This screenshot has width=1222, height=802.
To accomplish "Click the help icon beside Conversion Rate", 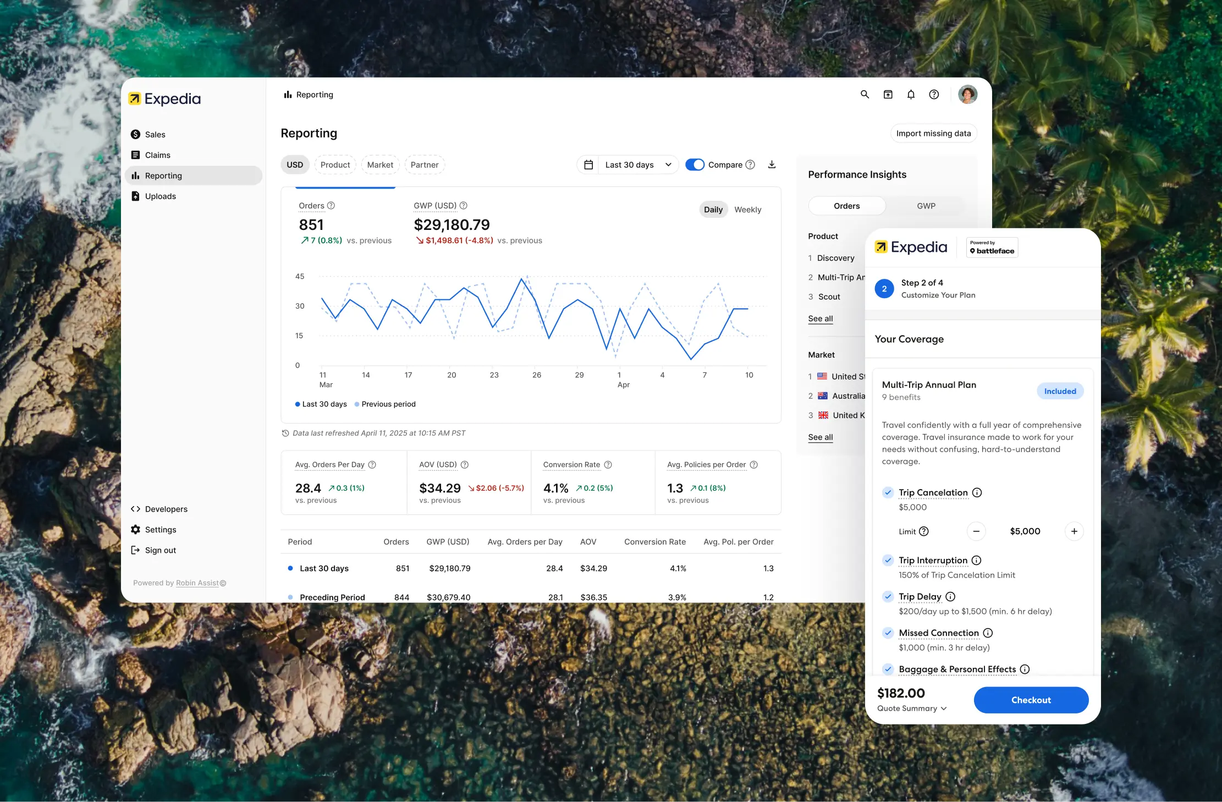I will pyautogui.click(x=608, y=465).
